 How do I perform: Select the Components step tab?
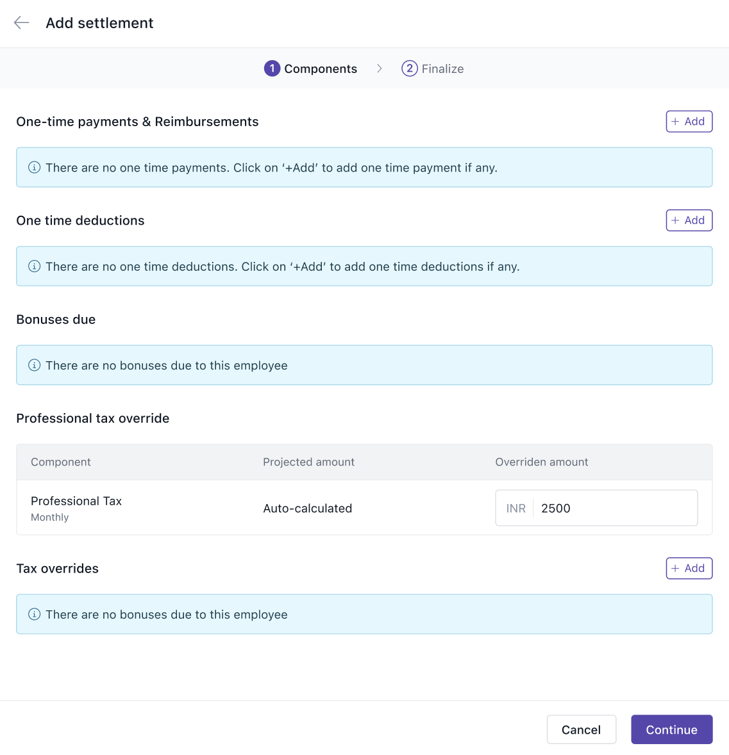click(x=310, y=69)
